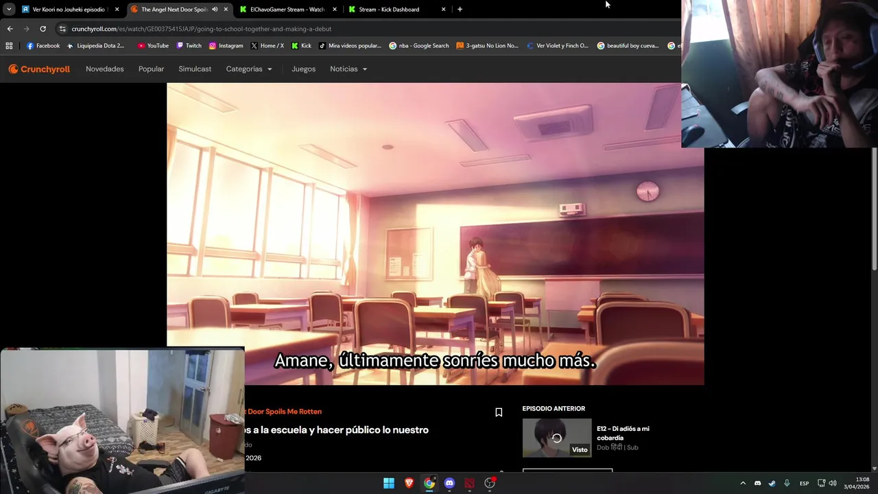The height and width of the screenshot is (494, 878).
Task: View site information icon in address bar
Action: pyautogui.click(x=62, y=29)
